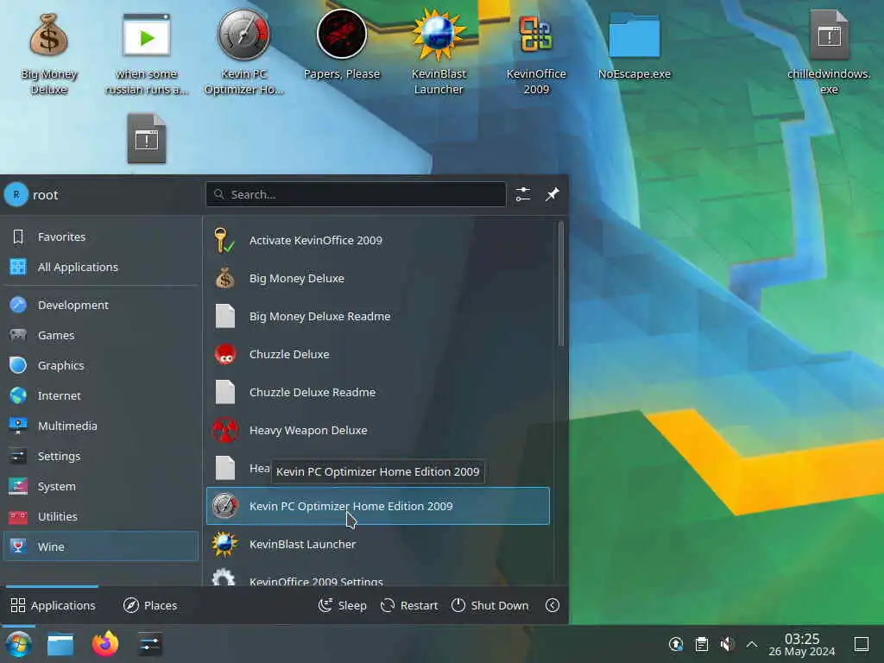
Task: Open Big Money Deluxe desktop icon
Action: [x=48, y=54]
